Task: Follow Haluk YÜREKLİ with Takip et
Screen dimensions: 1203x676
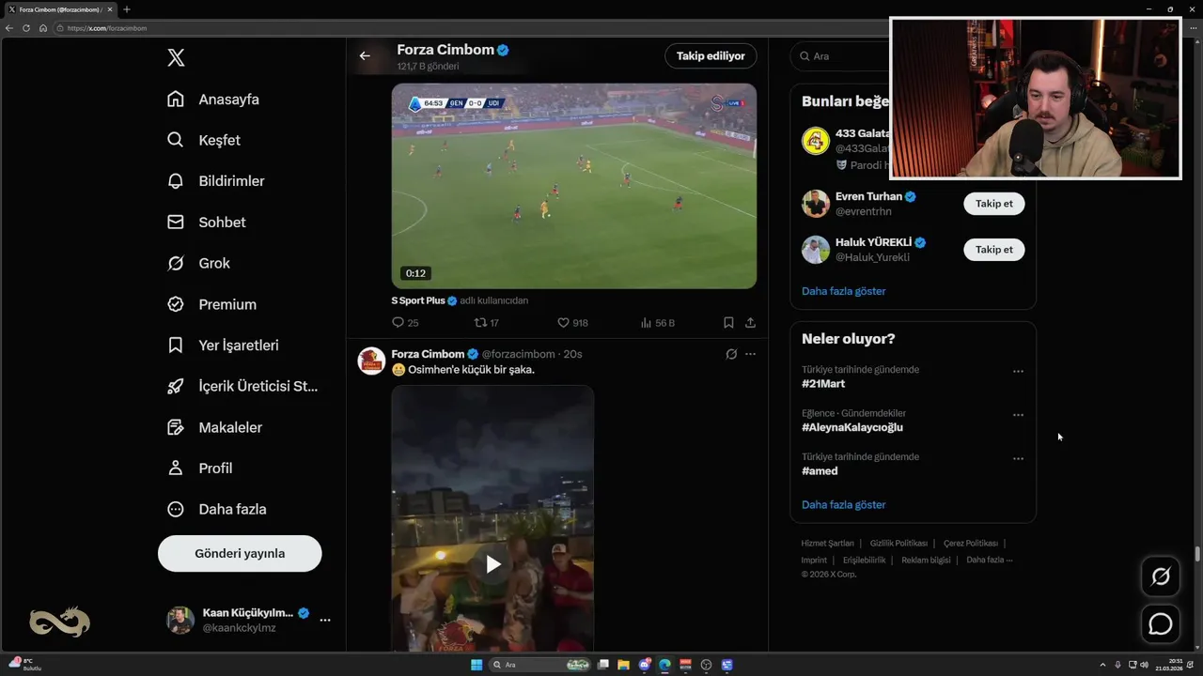Action: [993, 250]
